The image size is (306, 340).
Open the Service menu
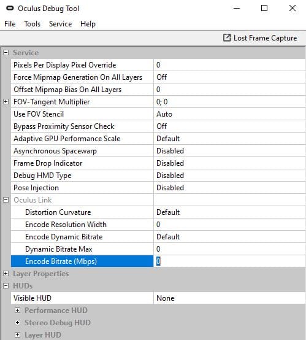click(61, 24)
